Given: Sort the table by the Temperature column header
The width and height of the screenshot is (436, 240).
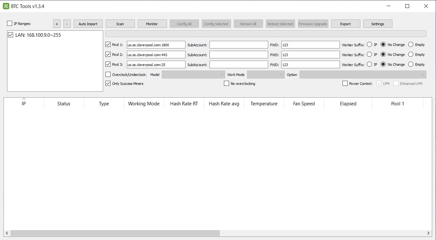Looking at the screenshot, I should pyautogui.click(x=264, y=104).
